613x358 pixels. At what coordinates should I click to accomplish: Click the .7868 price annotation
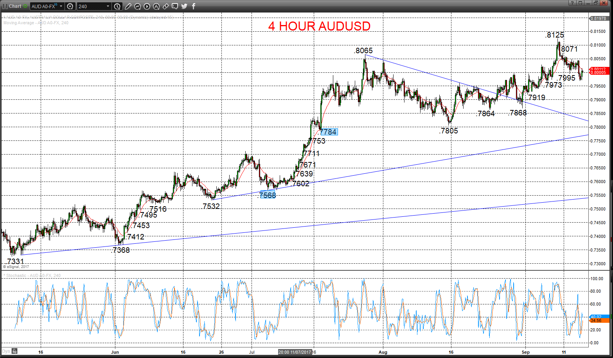pyautogui.click(x=518, y=113)
